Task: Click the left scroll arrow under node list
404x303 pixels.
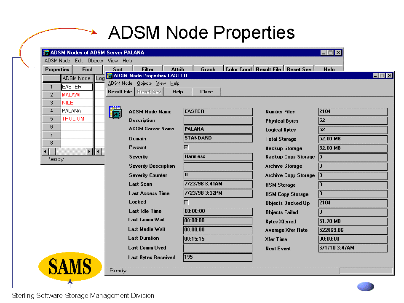Action: click(x=45, y=151)
